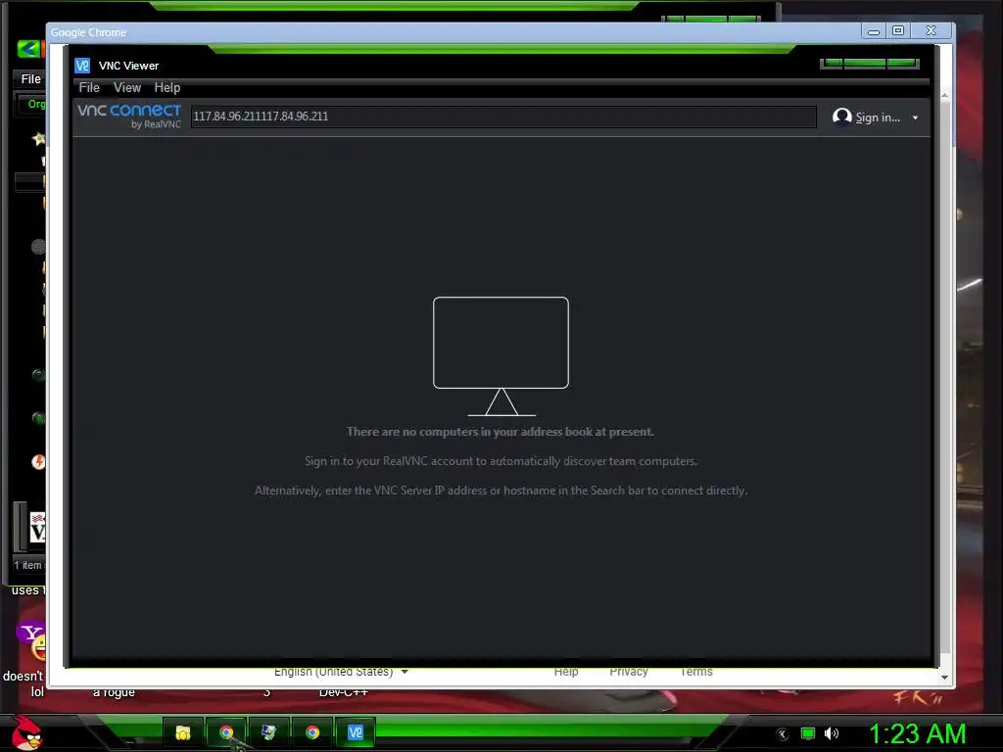Click the Privacy link at page bottom
The width and height of the screenshot is (1003, 752).
(629, 672)
